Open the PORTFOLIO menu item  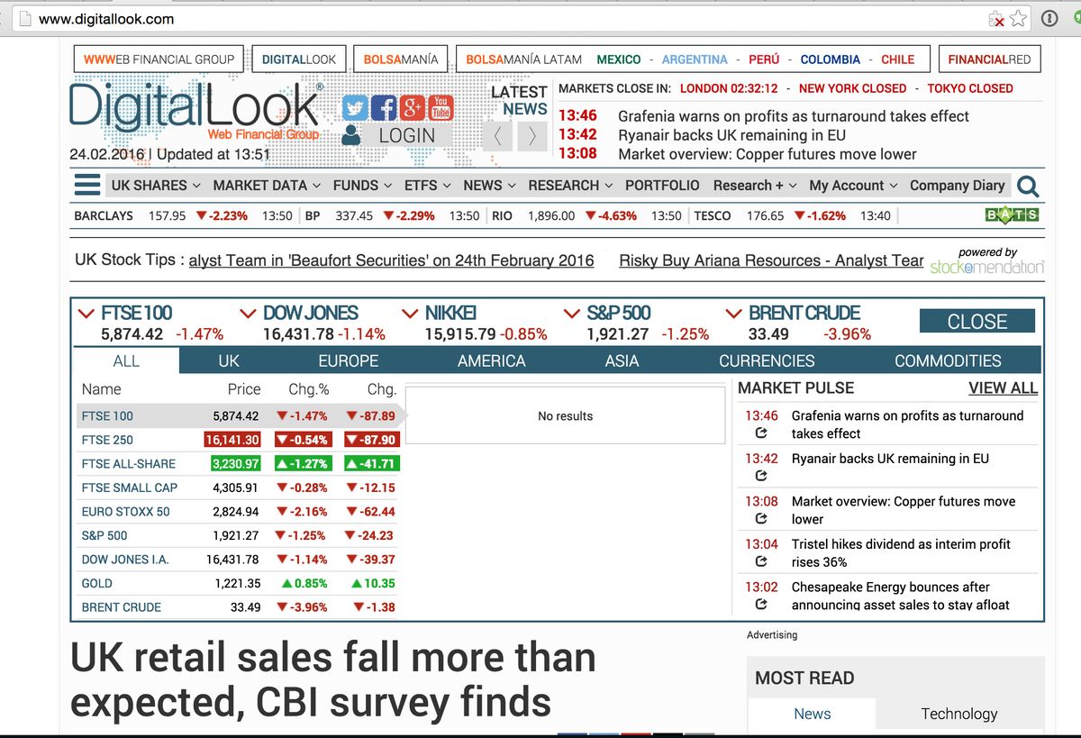click(x=662, y=185)
